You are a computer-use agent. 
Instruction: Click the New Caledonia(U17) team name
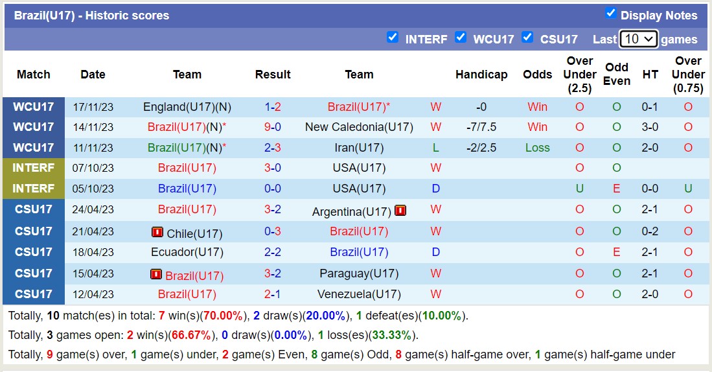[359, 127]
